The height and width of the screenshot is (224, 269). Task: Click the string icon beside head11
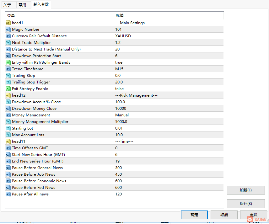pyautogui.click(x=8, y=141)
